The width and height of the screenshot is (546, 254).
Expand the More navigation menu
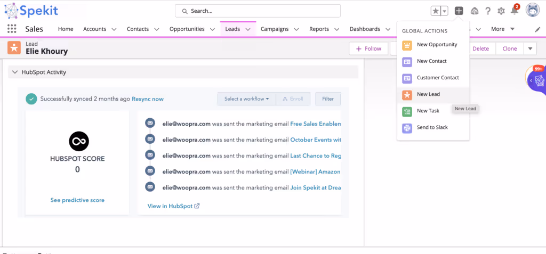coord(502,29)
